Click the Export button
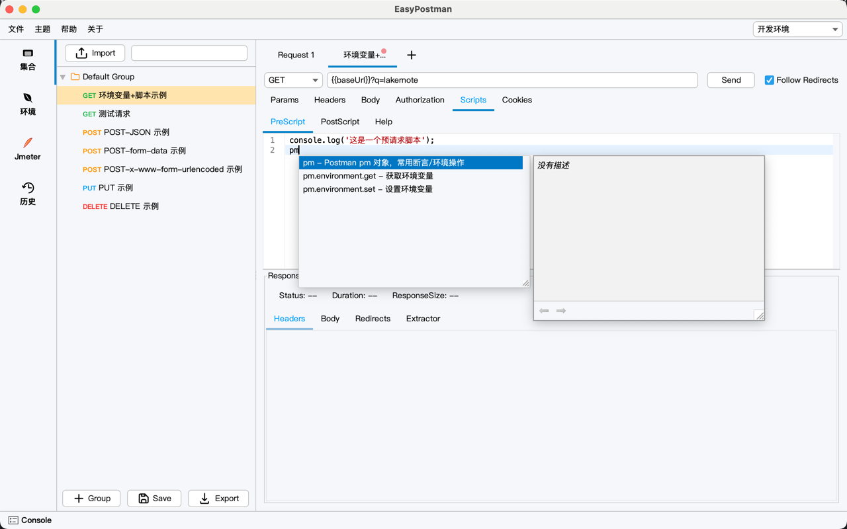847x529 pixels. tap(218, 499)
